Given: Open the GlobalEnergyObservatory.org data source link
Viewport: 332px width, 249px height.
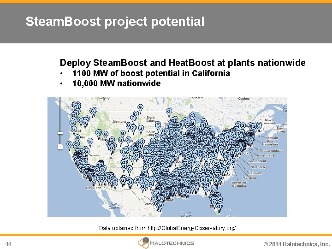Looking at the screenshot, I should coord(192,228).
